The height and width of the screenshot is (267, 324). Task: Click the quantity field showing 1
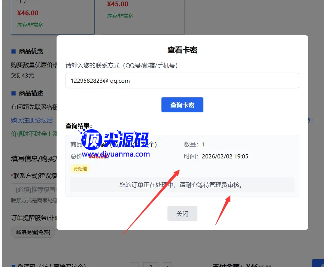point(151,265)
